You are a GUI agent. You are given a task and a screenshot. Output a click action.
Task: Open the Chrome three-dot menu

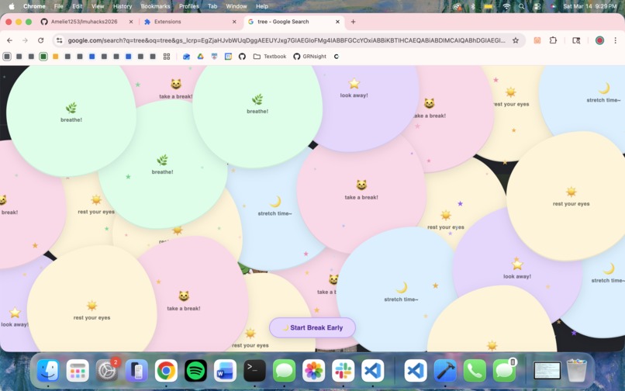[616, 40]
